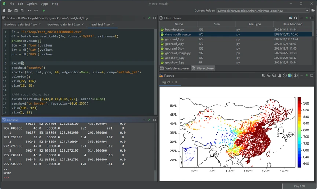Viewport: 317px width, 189px height.
Task: Sort files by Date Modified header
Action: [x=293, y=24]
